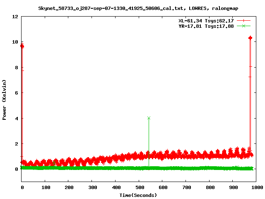The width and height of the screenshot is (265, 199).
Task: Click the x-axis tick label 600
Action: (x=163, y=187)
